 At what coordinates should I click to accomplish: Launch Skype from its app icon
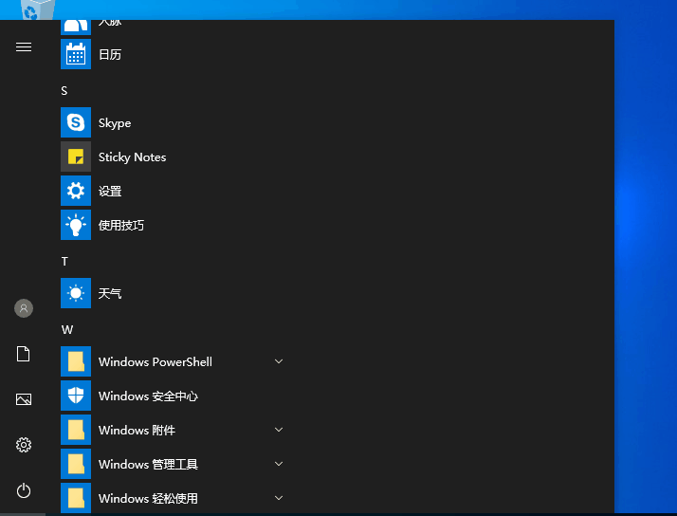click(x=76, y=122)
